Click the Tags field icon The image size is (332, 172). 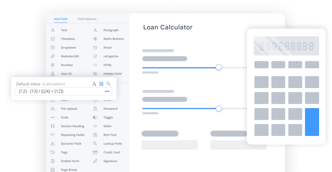(52, 152)
